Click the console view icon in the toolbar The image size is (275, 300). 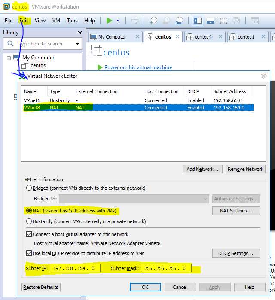point(255,21)
